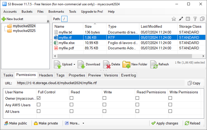Switch to the Headers tab

46,75
